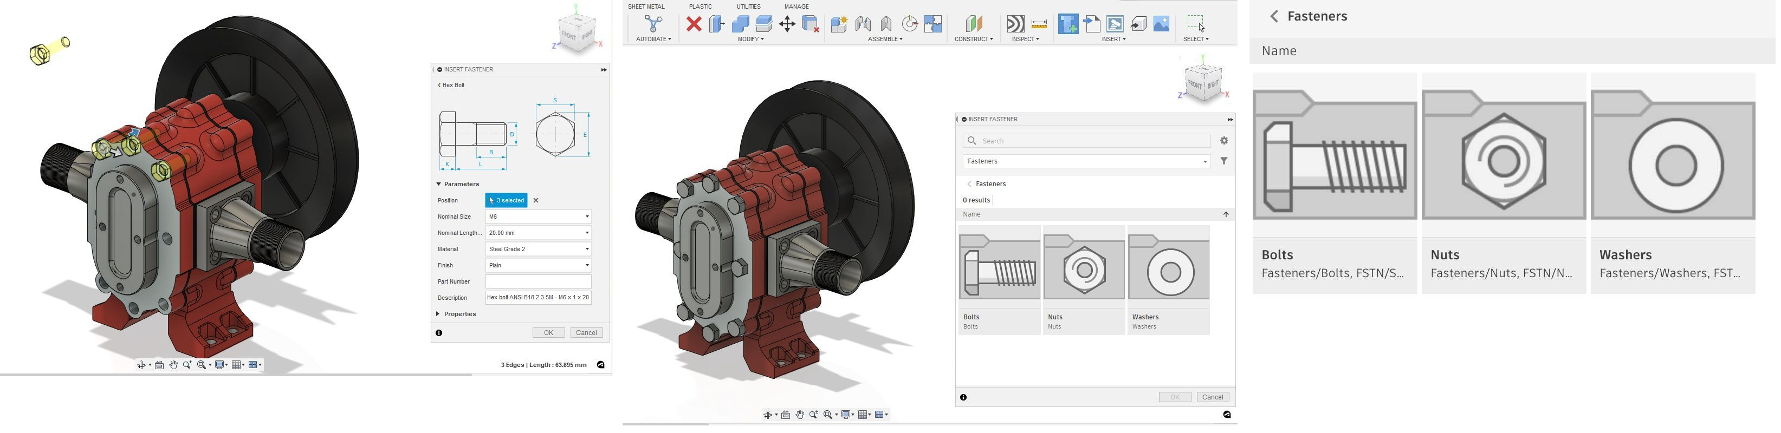
Task: Go back from Hex Bolt
Action: click(451, 86)
